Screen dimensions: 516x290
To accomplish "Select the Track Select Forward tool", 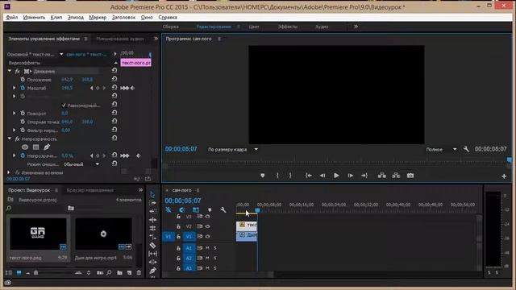I will click(152, 203).
